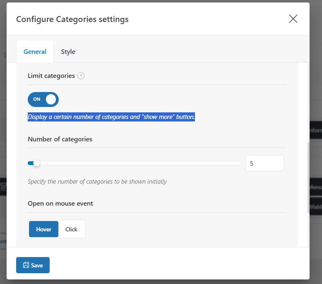322x284 pixels.
Task: Show help tooltip for Limit categories
Action: click(81, 76)
